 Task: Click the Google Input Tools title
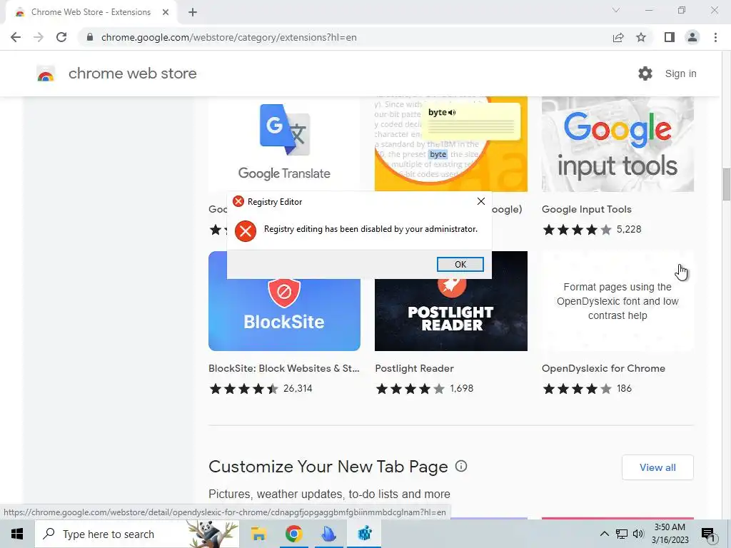(587, 209)
